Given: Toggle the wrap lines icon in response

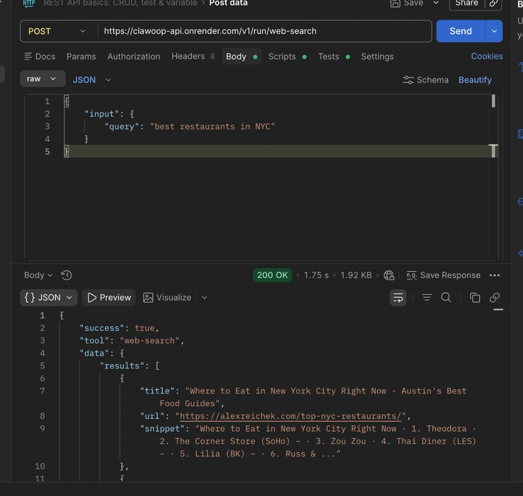Looking at the screenshot, I should tap(398, 297).
